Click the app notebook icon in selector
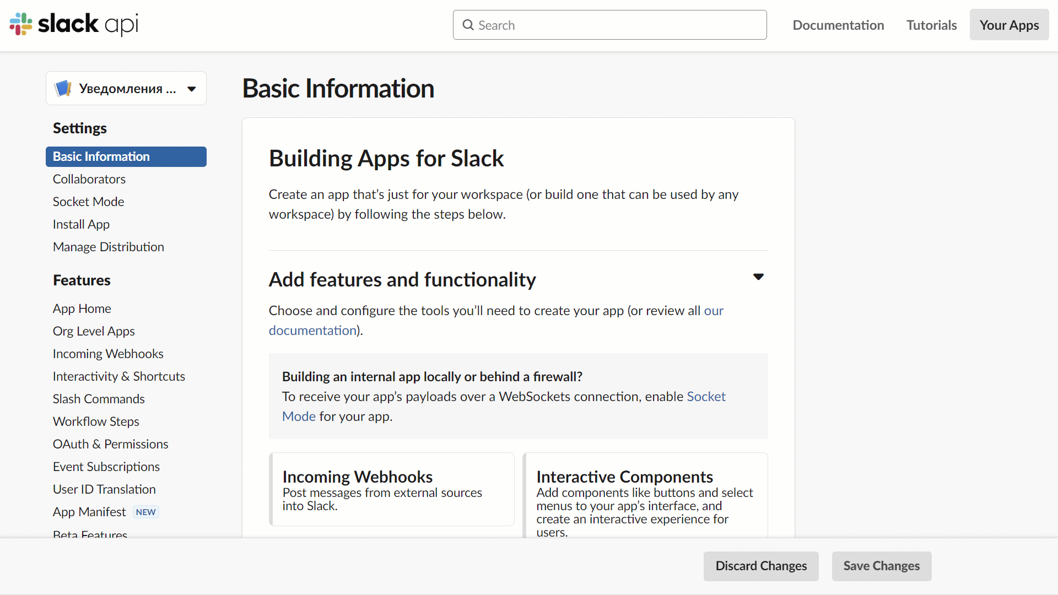 63,88
